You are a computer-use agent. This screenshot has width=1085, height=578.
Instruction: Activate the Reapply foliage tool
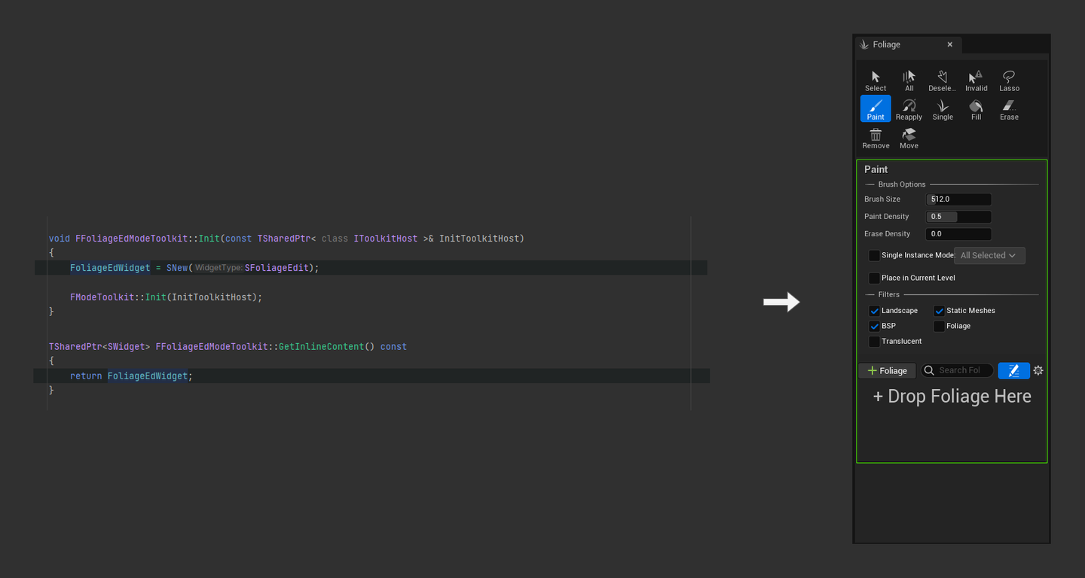pos(909,108)
